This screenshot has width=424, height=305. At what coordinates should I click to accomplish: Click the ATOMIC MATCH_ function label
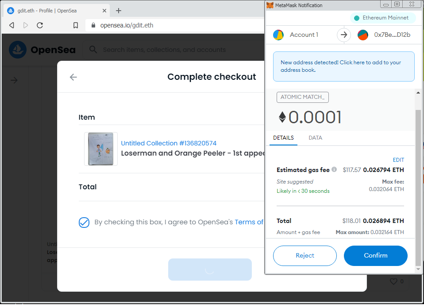point(303,97)
